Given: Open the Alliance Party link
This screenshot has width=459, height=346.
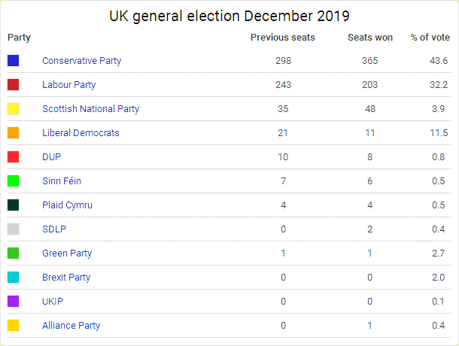Looking at the screenshot, I should 71,325.
